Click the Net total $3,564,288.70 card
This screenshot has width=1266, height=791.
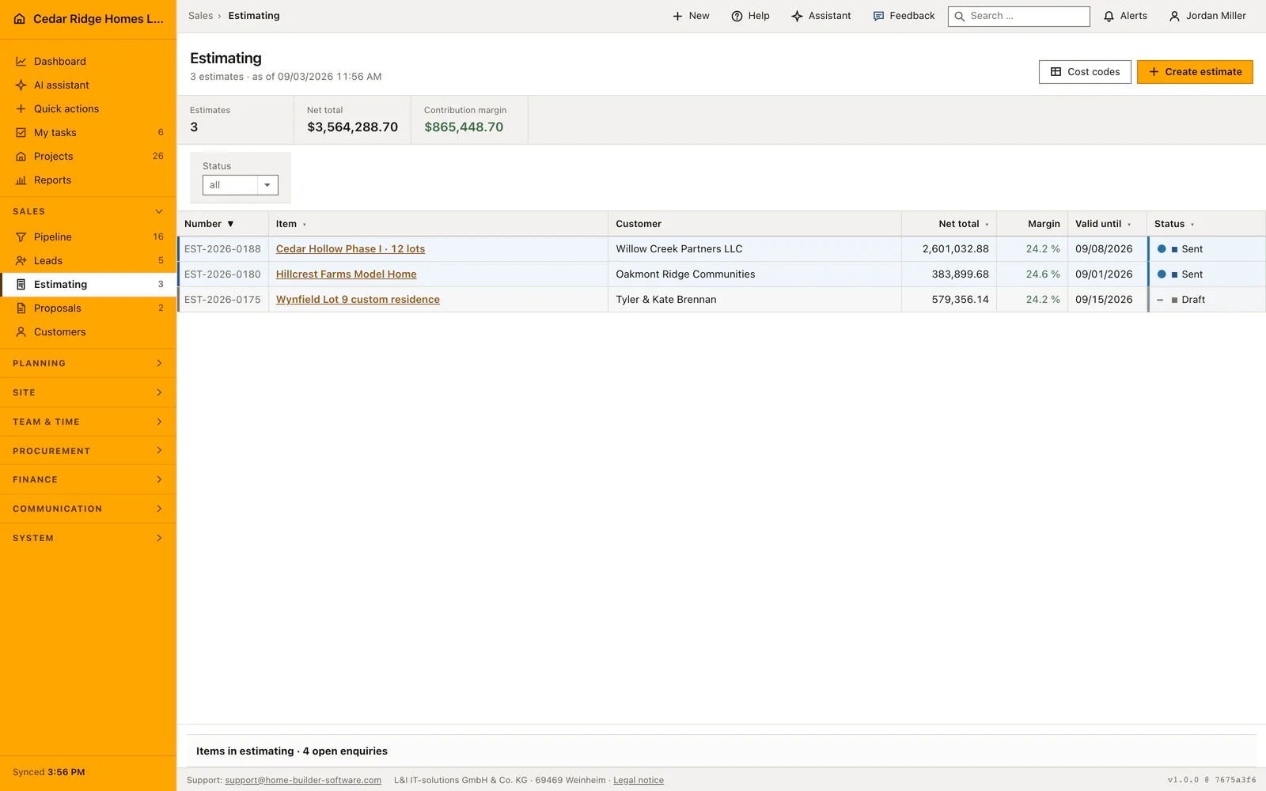point(352,119)
